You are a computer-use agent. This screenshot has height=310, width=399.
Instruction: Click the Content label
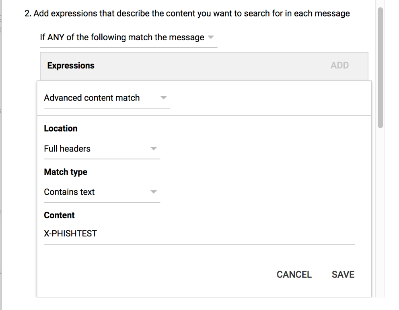60,216
